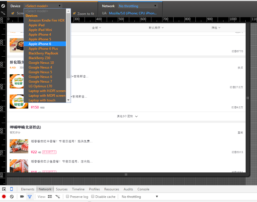This screenshot has height=202, width=257.
Task: Select Apple iPhone 6 Plus device
Action: [x=45, y=49]
